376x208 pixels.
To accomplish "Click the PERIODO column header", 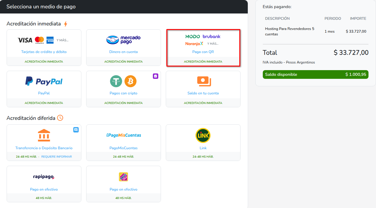I will point(333,19).
